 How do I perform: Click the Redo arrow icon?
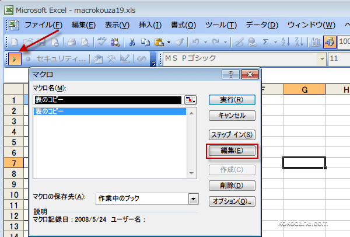(216, 42)
